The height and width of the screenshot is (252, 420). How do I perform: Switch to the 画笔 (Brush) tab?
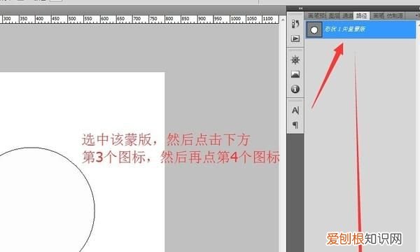(379, 15)
